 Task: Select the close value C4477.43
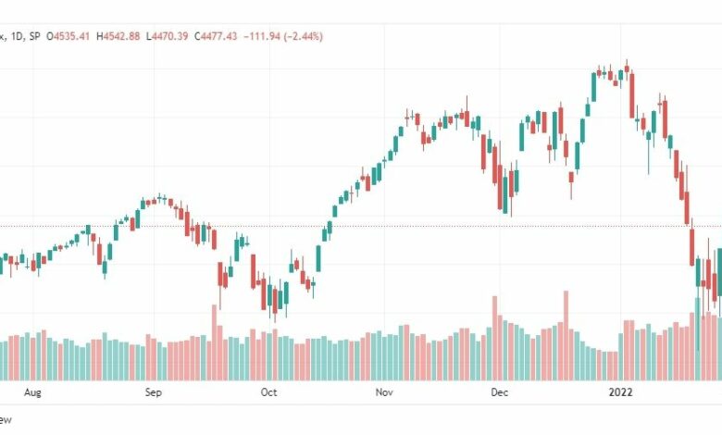[x=216, y=36]
